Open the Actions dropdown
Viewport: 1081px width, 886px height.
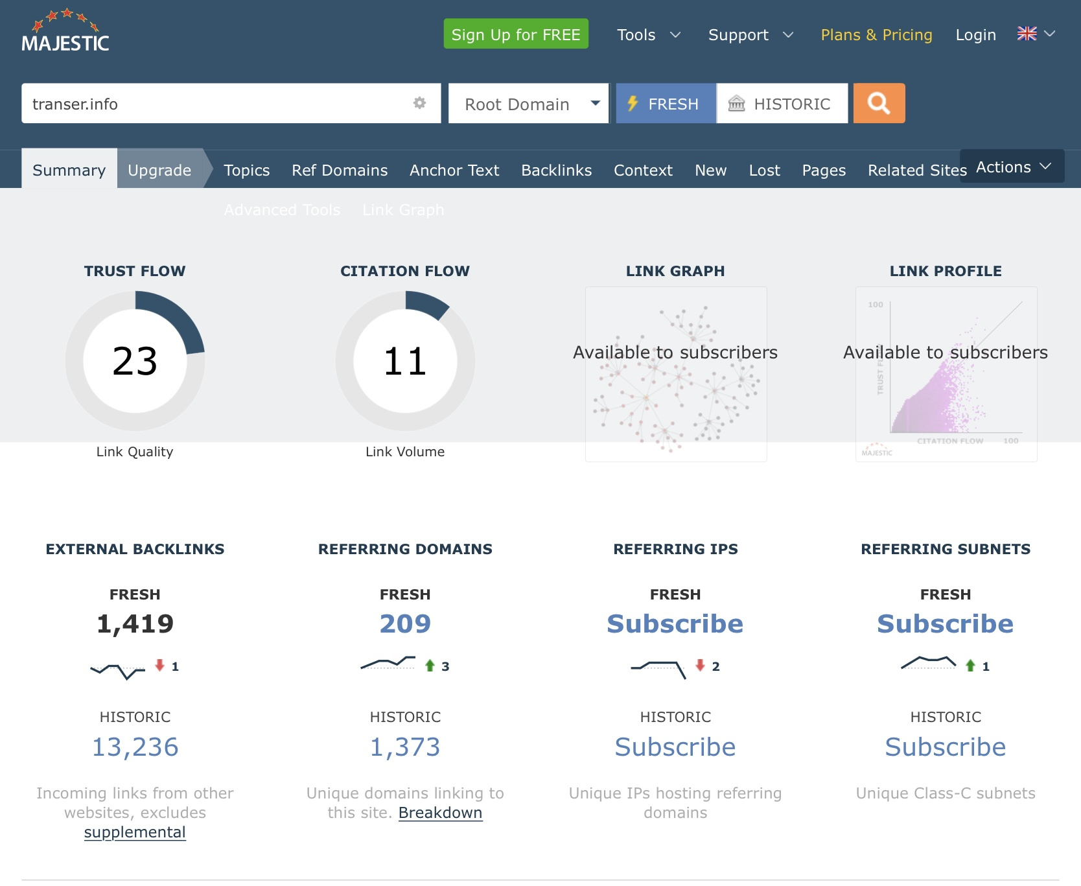coord(1012,167)
